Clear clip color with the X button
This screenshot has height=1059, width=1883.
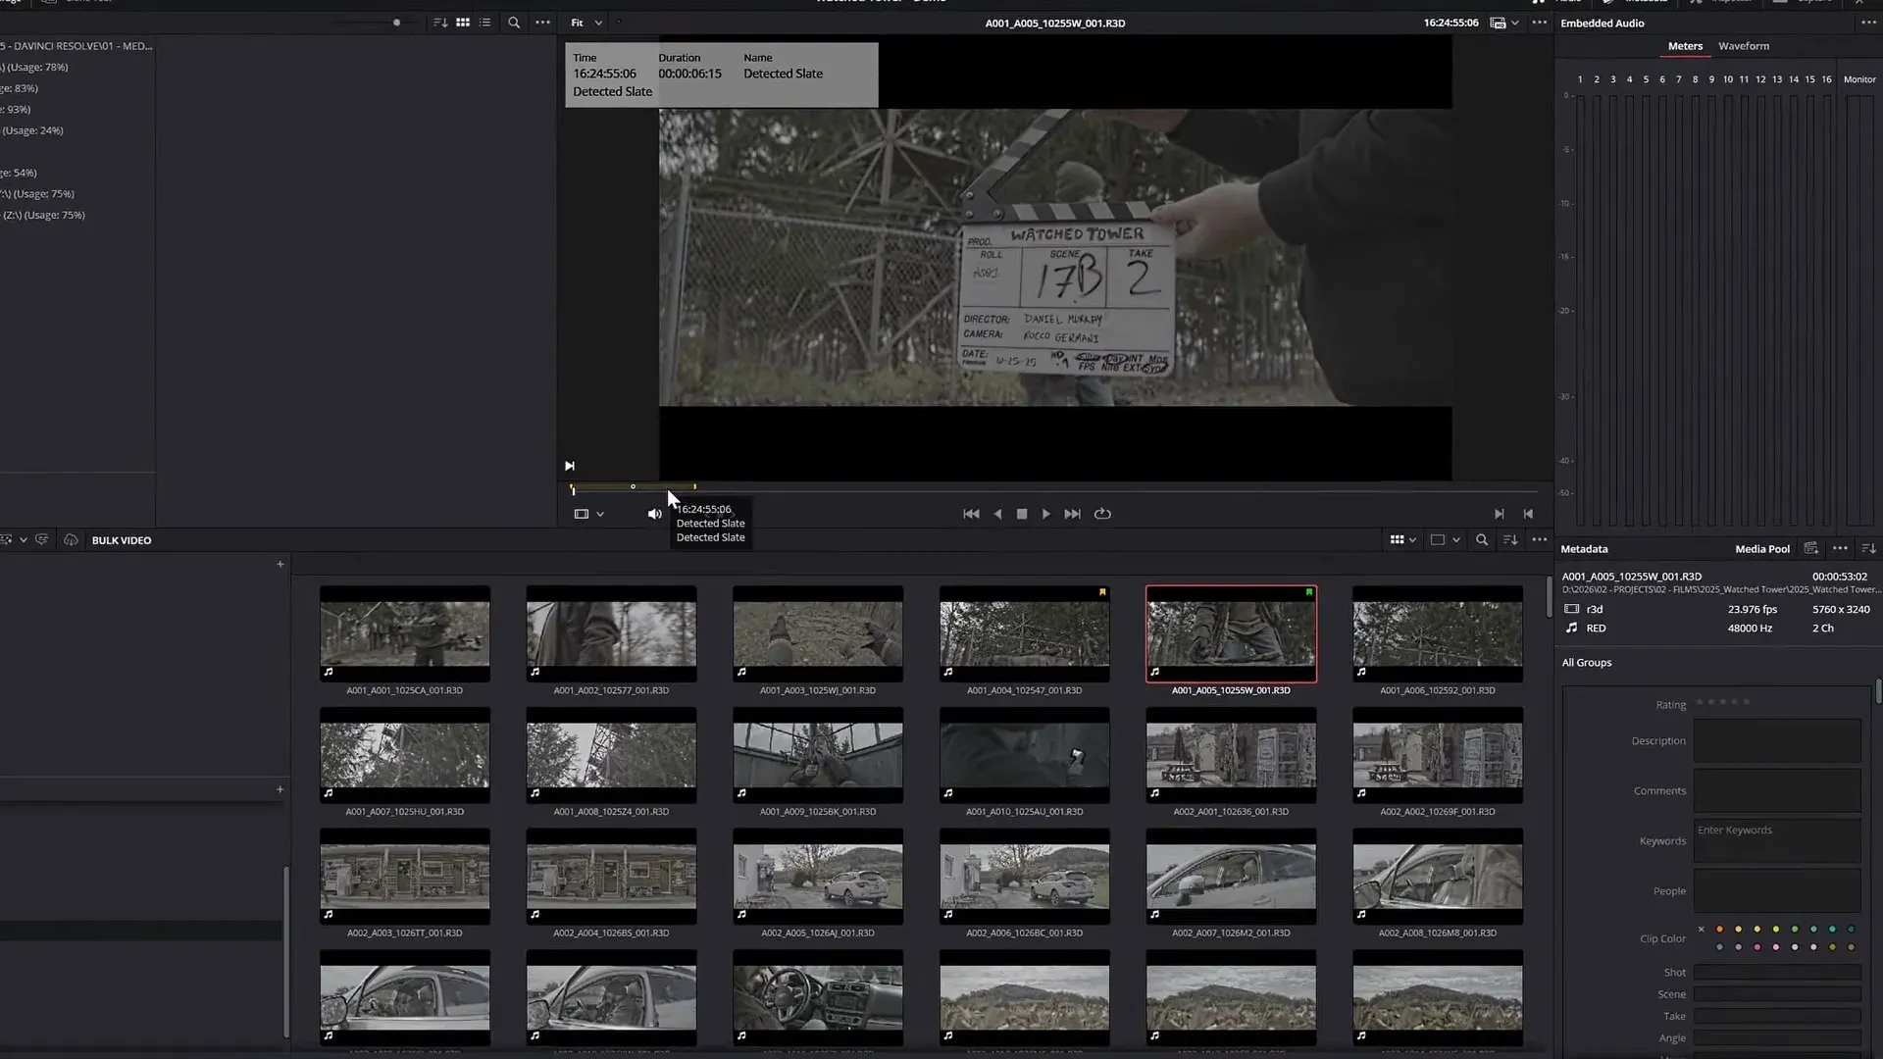click(x=1702, y=929)
